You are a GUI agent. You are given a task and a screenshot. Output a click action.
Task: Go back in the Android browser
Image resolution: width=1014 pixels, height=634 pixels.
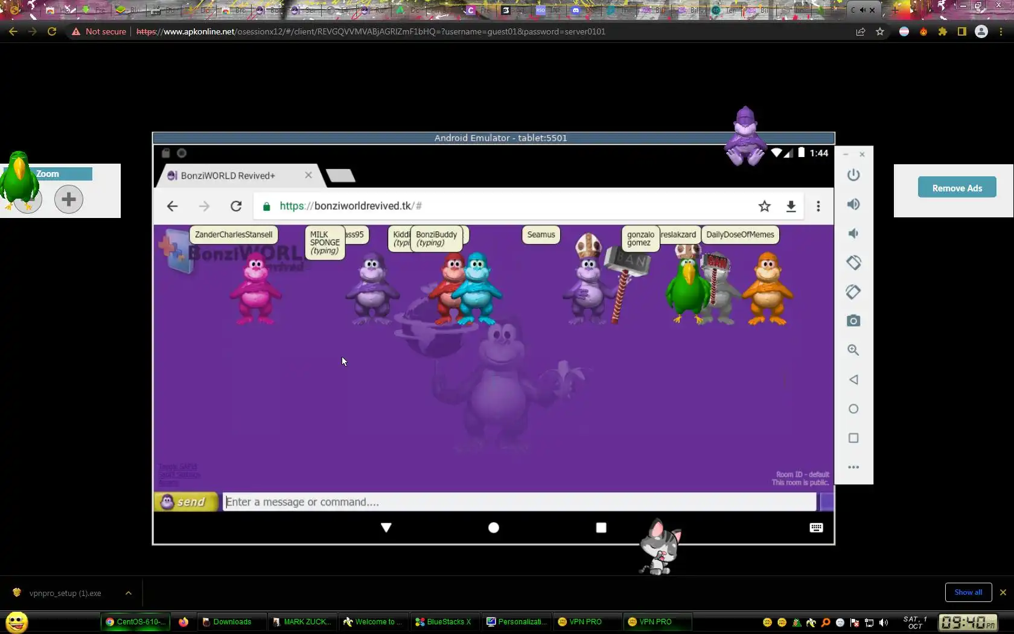click(172, 206)
